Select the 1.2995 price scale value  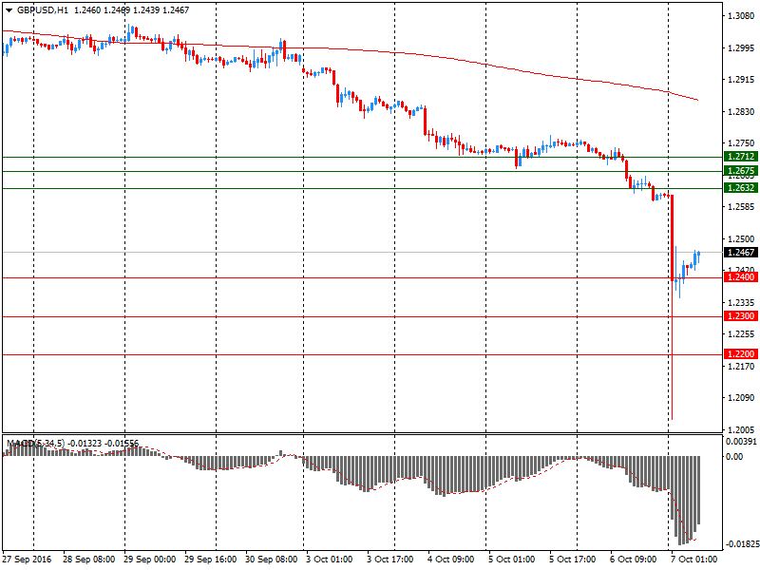(741, 48)
